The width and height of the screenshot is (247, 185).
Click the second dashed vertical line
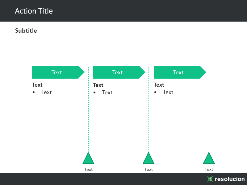pyautogui.click(x=149, y=109)
